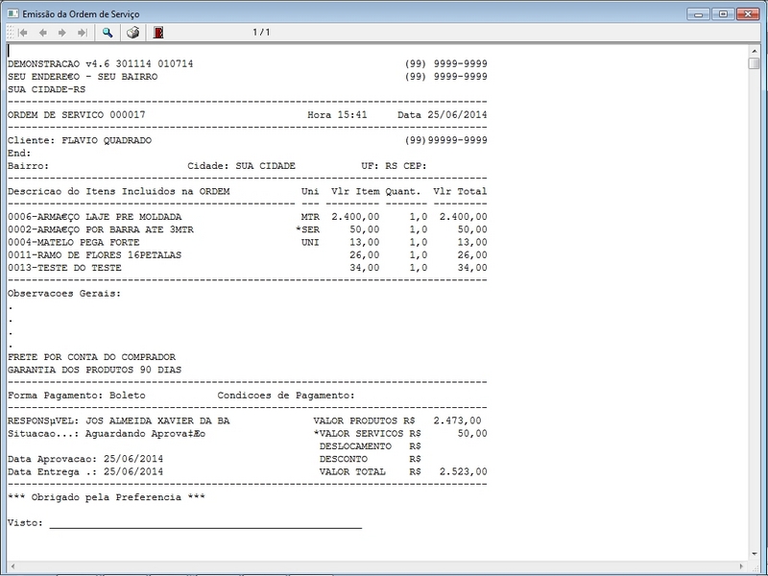Go to the previous page
Screen dimensions: 768x576
[x=42, y=32]
